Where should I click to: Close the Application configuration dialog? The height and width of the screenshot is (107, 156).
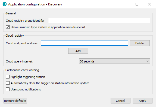[x=149, y=4]
